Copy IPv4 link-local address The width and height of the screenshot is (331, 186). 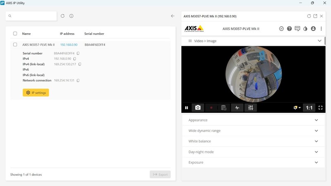coord(79,64)
